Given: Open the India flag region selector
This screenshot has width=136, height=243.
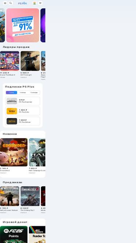Looking at the screenshot, I should pos(34,3).
